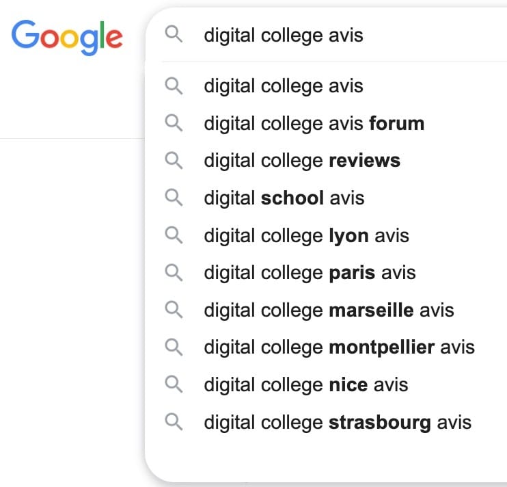The image size is (507, 487).
Task: Click search icon beside "digital school avis"
Action: tap(174, 198)
